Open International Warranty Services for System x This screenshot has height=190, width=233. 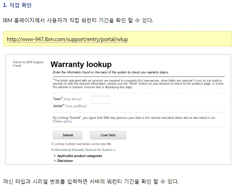click(85, 150)
